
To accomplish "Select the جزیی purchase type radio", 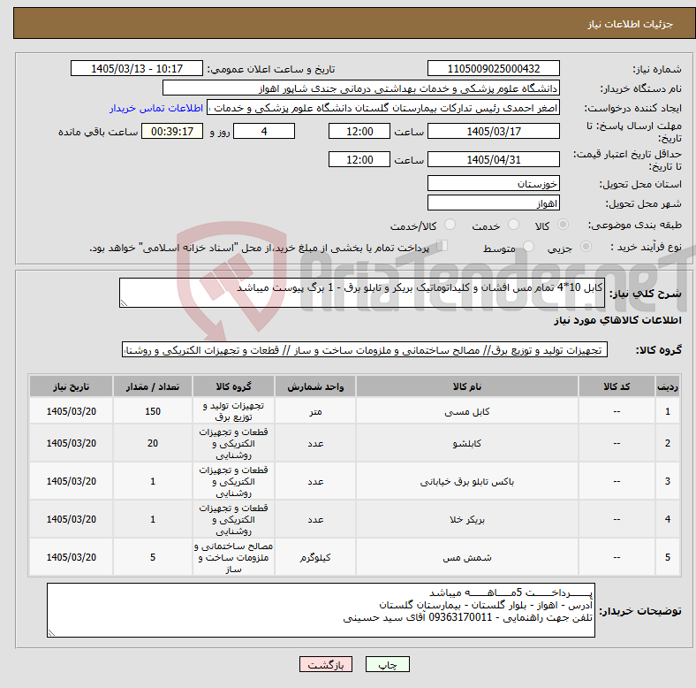I will pyautogui.click(x=586, y=246).
